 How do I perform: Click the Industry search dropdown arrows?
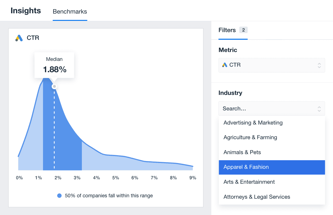319,109
